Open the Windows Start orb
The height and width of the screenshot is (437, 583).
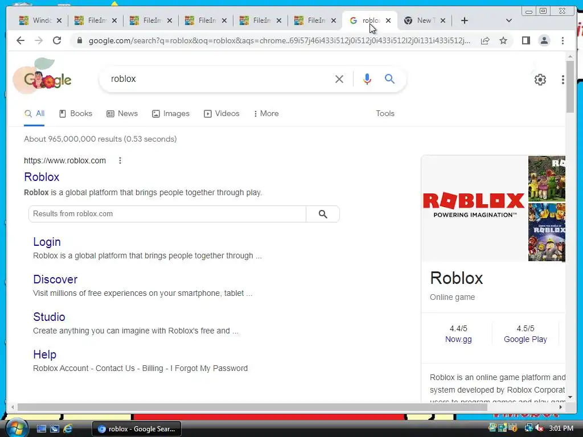coord(17,428)
